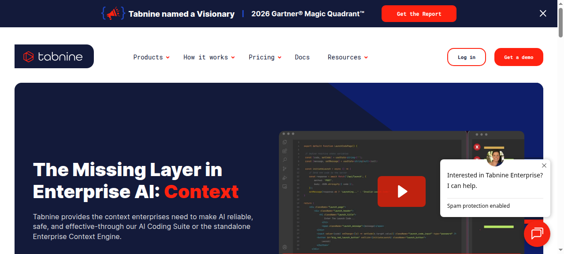Screen dimensions: 564x254
Task: Click the Get a demo button
Action: coord(519,57)
